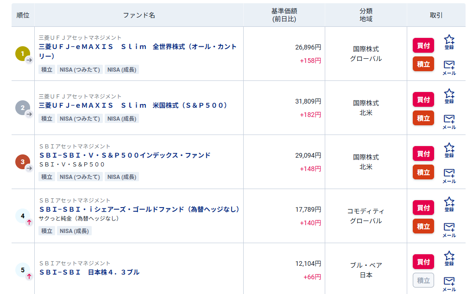Image resolution: width=473 pixels, height=294 pixels.
Task: Buy eMAXIS Slim 全世界株式 with 買付 button
Action: pyautogui.click(x=423, y=45)
